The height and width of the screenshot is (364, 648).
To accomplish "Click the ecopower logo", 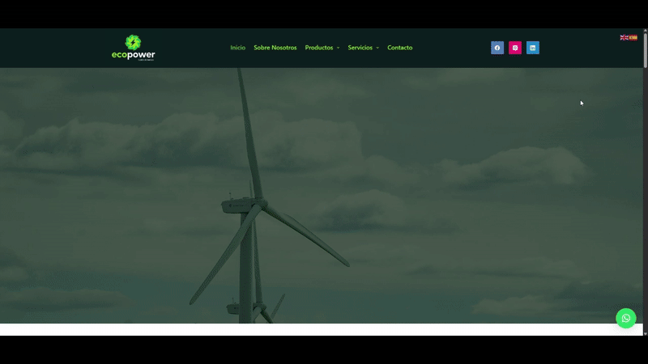I will point(133,48).
